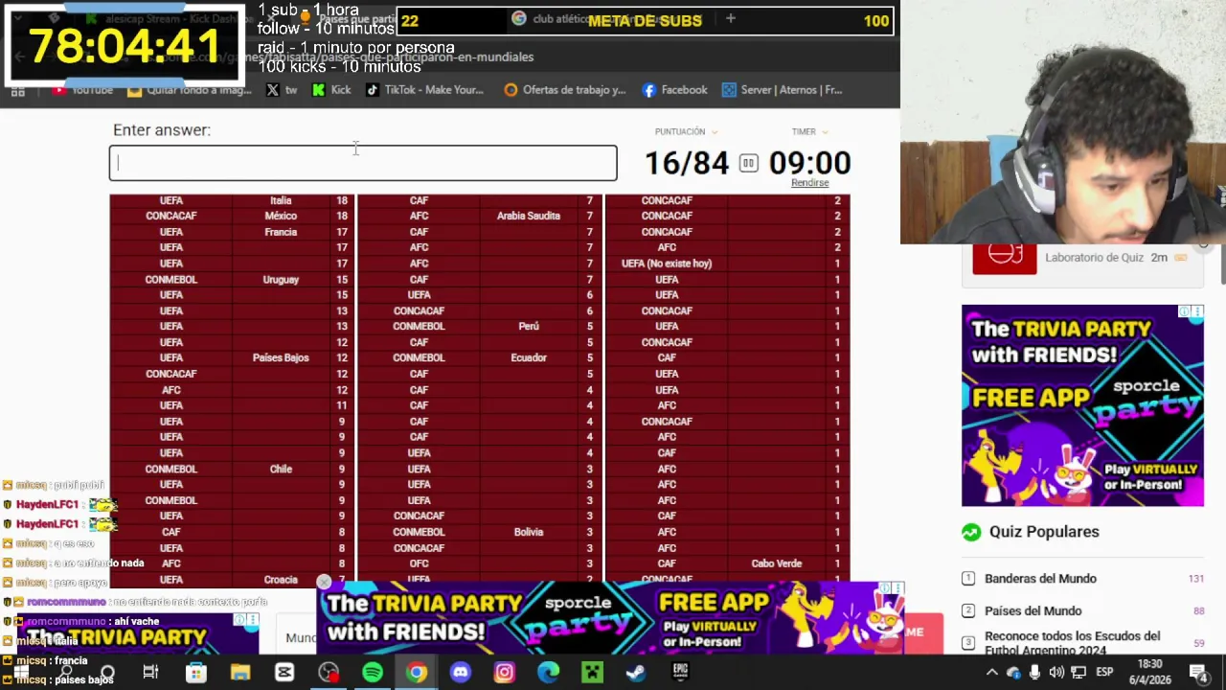Open File Explorer from the taskbar
Viewport: 1226px width, 690px height.
(239, 673)
